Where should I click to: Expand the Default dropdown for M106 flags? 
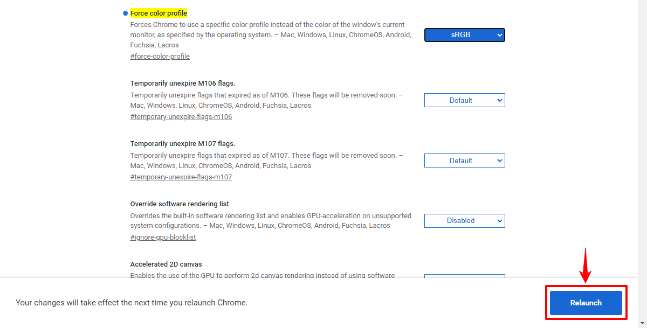pyautogui.click(x=464, y=100)
